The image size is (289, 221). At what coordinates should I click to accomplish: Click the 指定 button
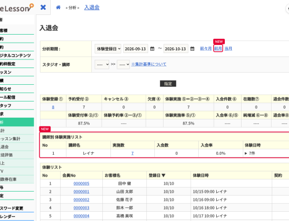tap(168, 84)
